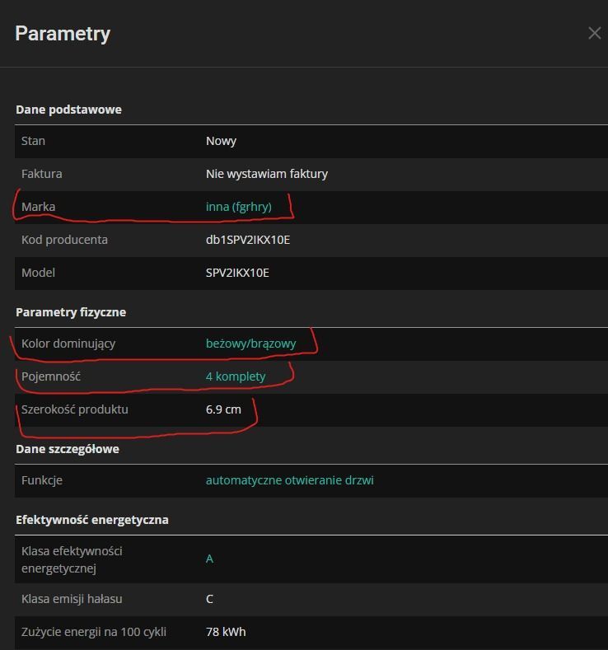Click the producer code "db1SPV2IKX10E"
The image size is (608, 650).
pyautogui.click(x=248, y=240)
